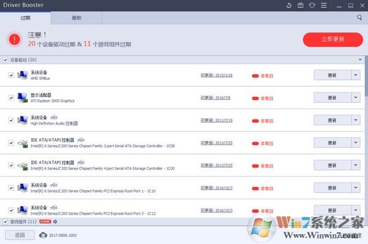
Task: Click the AMD SMBus device icon
Action: coord(23,75)
